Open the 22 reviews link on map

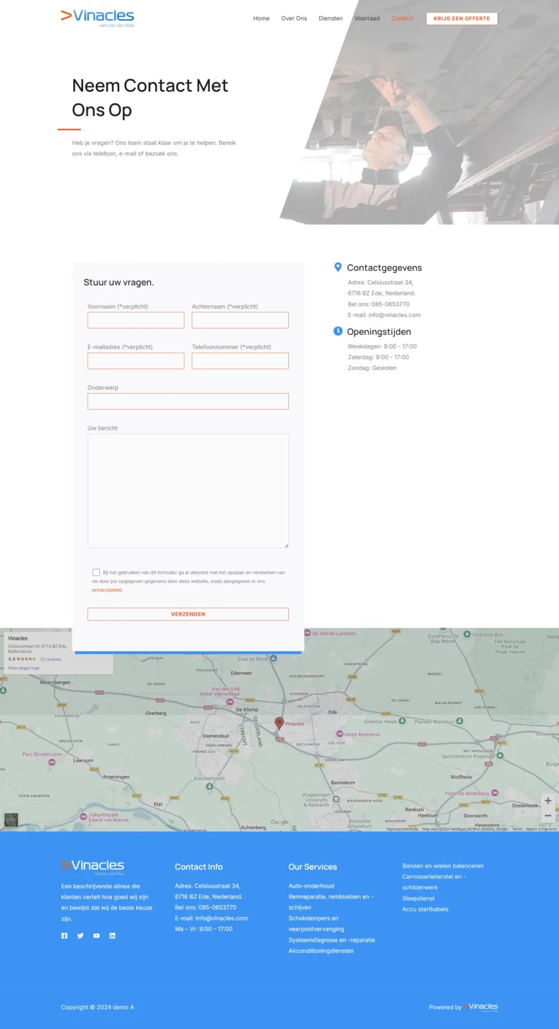(50, 659)
